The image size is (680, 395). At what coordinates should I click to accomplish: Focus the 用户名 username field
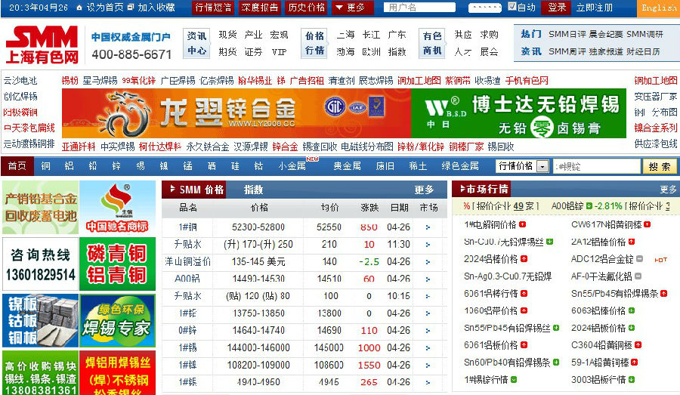[419, 8]
